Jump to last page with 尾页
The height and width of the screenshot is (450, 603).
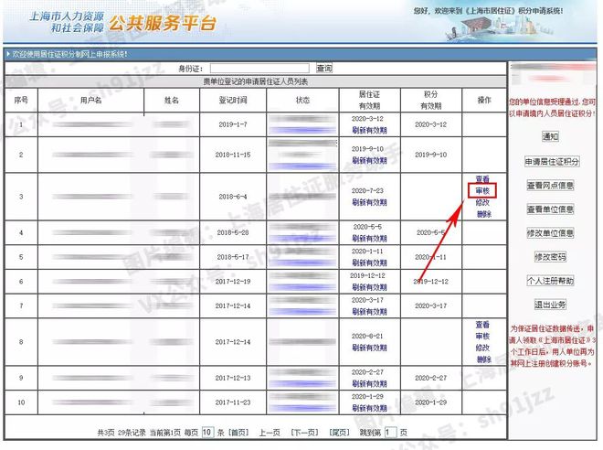coord(338,432)
